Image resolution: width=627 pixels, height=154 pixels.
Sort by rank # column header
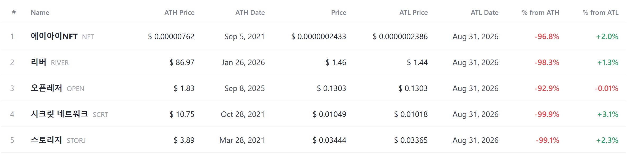pyautogui.click(x=14, y=12)
